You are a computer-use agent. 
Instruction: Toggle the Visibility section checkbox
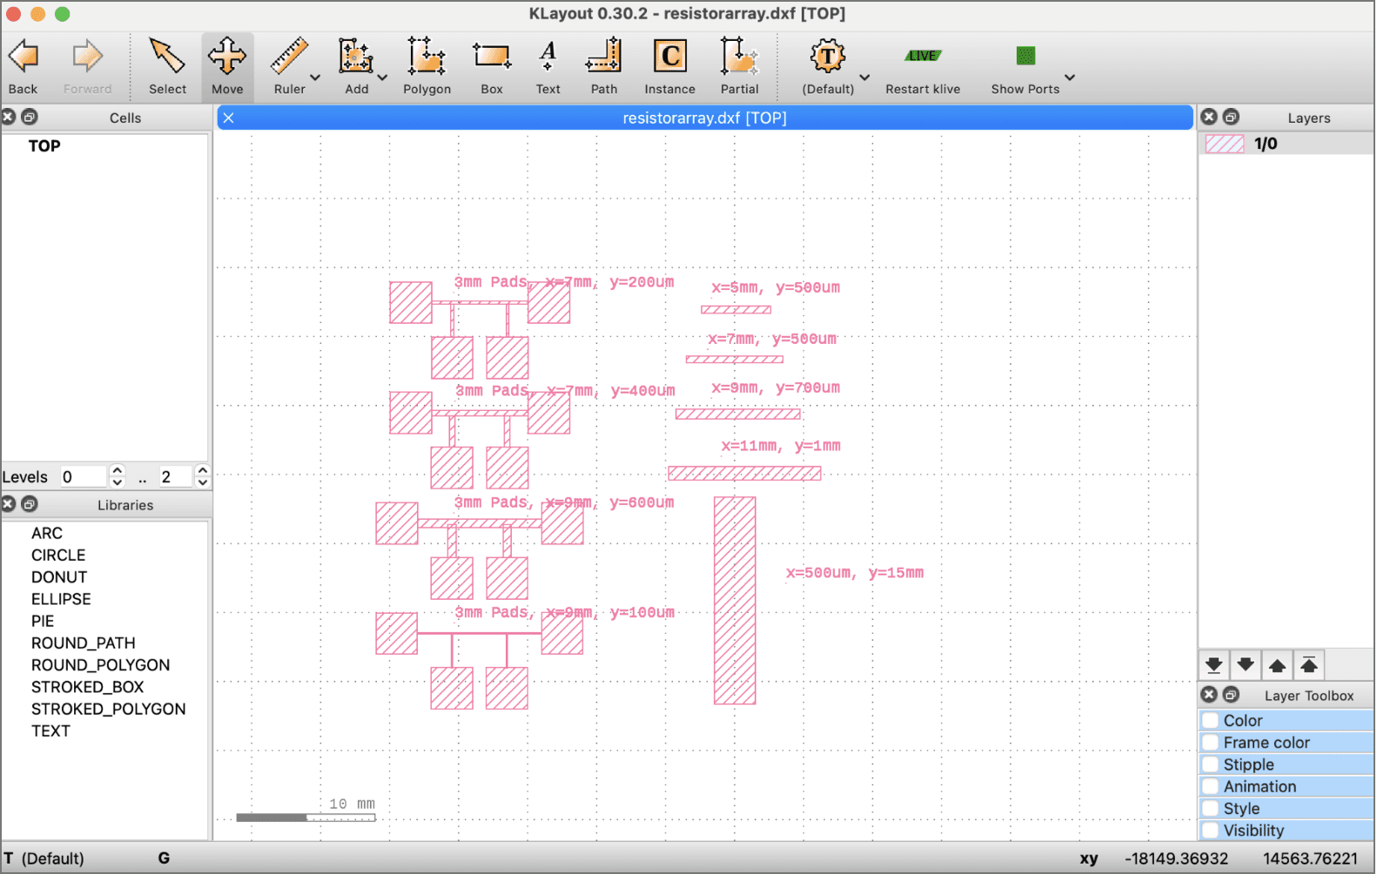(x=1210, y=830)
